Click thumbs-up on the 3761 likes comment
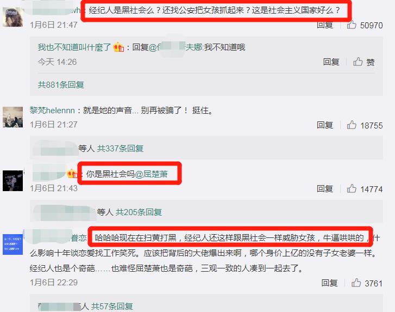 (356, 283)
